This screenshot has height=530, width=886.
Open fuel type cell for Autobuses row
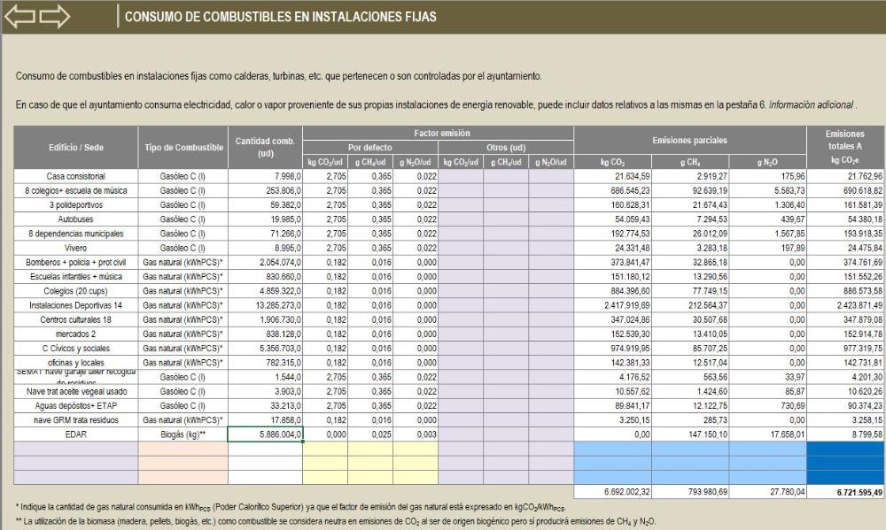[183, 218]
